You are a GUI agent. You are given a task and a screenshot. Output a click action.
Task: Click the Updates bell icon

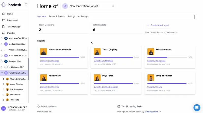tap(3, 33)
